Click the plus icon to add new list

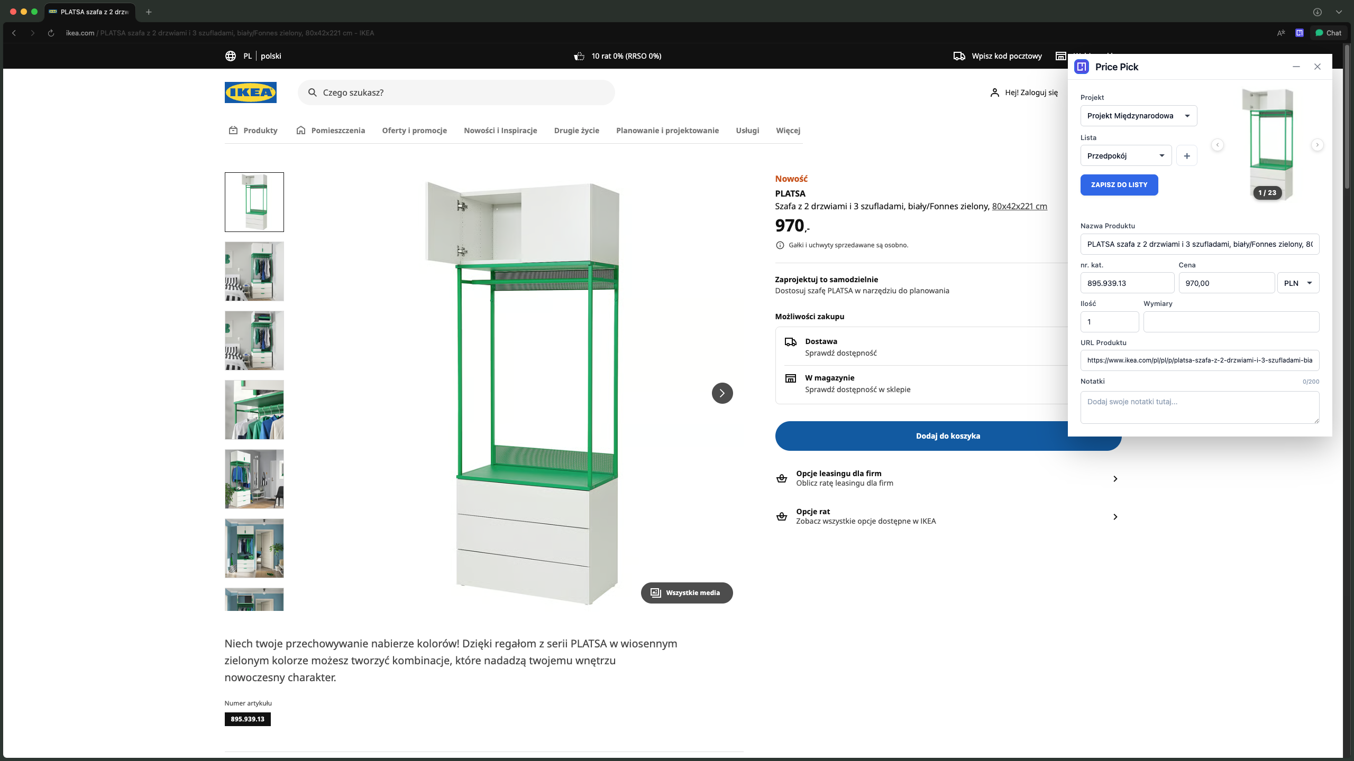(1187, 155)
